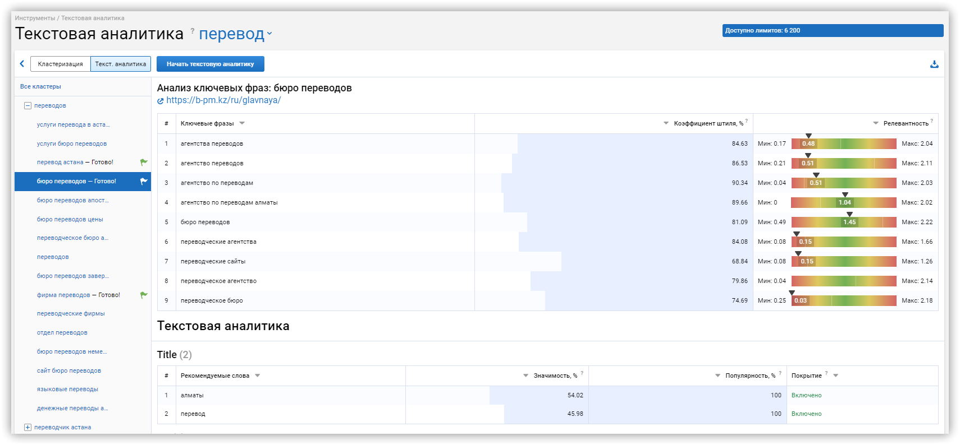Screen dimensions: 960x445
Task: Click Включено status in алматы row
Action: coord(806,395)
